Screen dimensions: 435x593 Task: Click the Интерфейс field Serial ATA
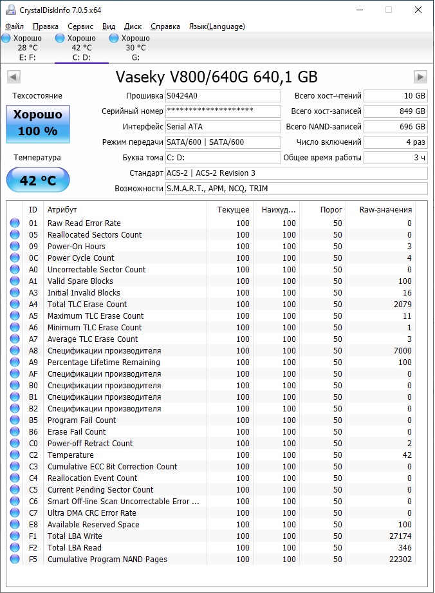point(223,127)
